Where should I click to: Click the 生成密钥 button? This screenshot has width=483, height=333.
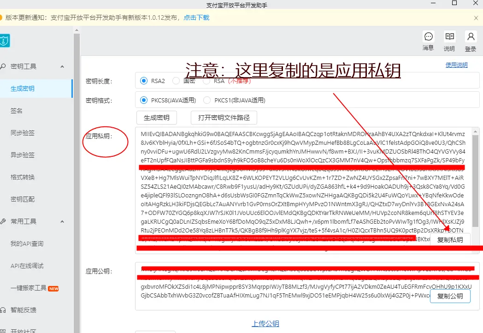(157, 118)
